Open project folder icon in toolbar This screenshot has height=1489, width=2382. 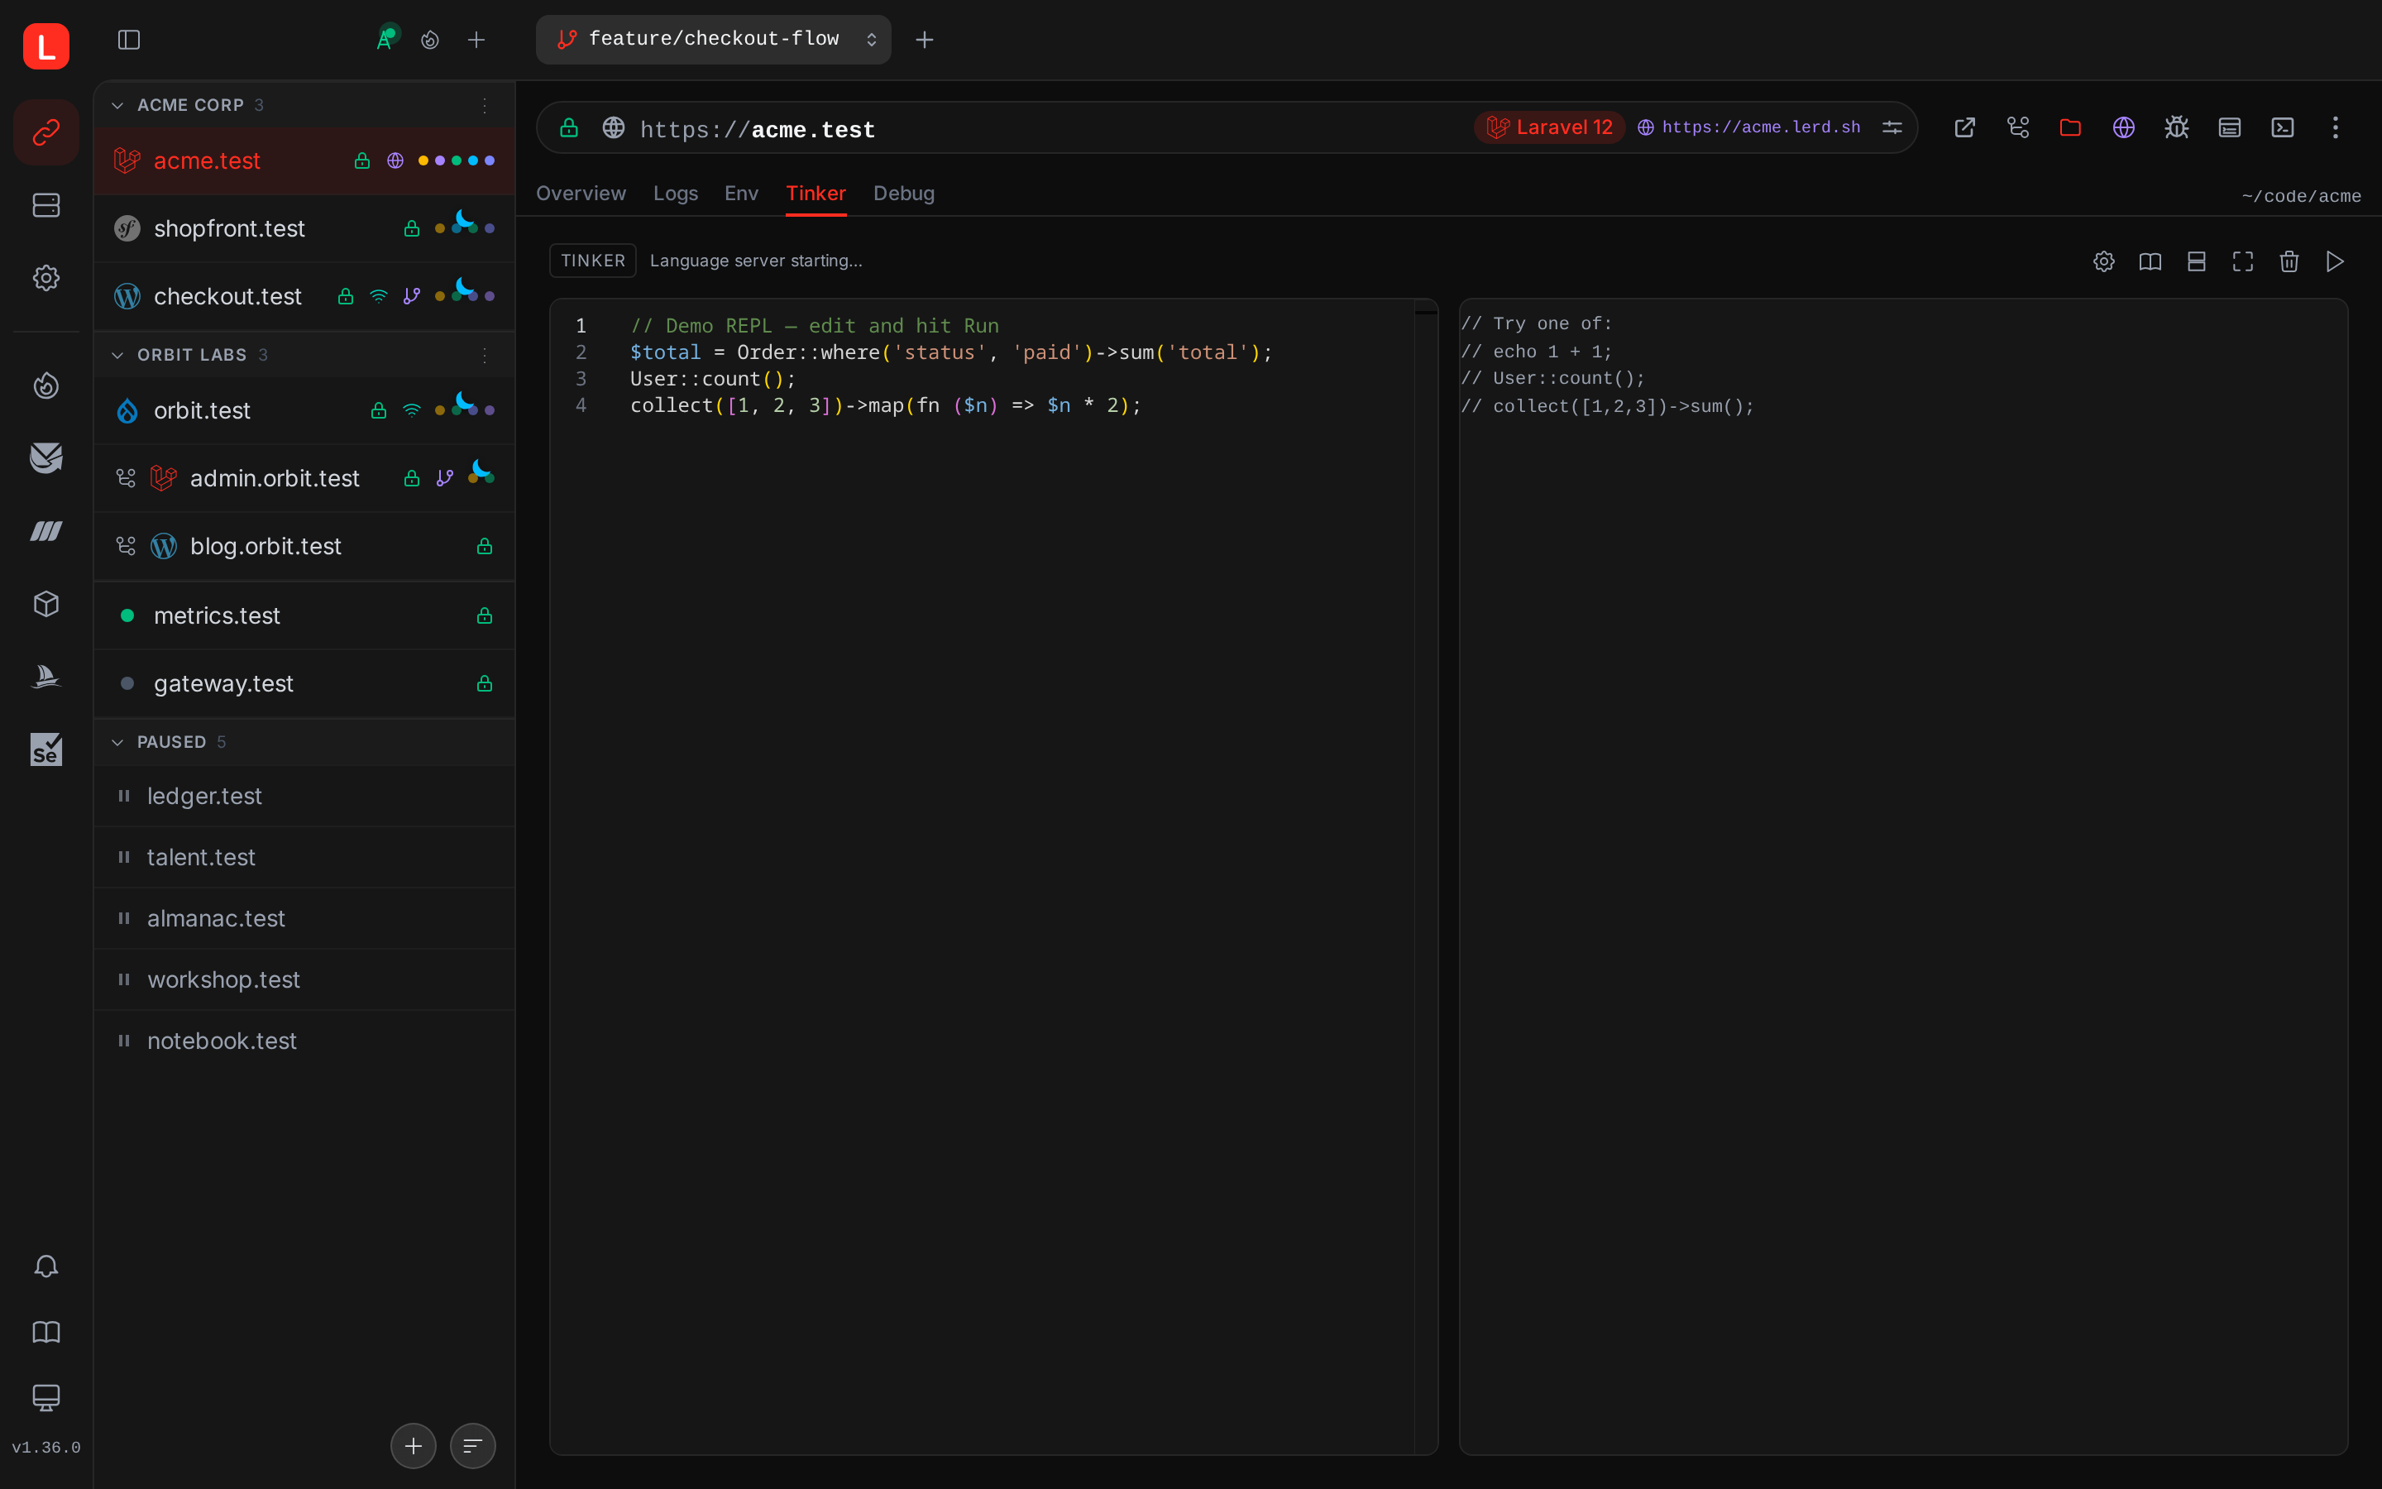pyautogui.click(x=2070, y=127)
